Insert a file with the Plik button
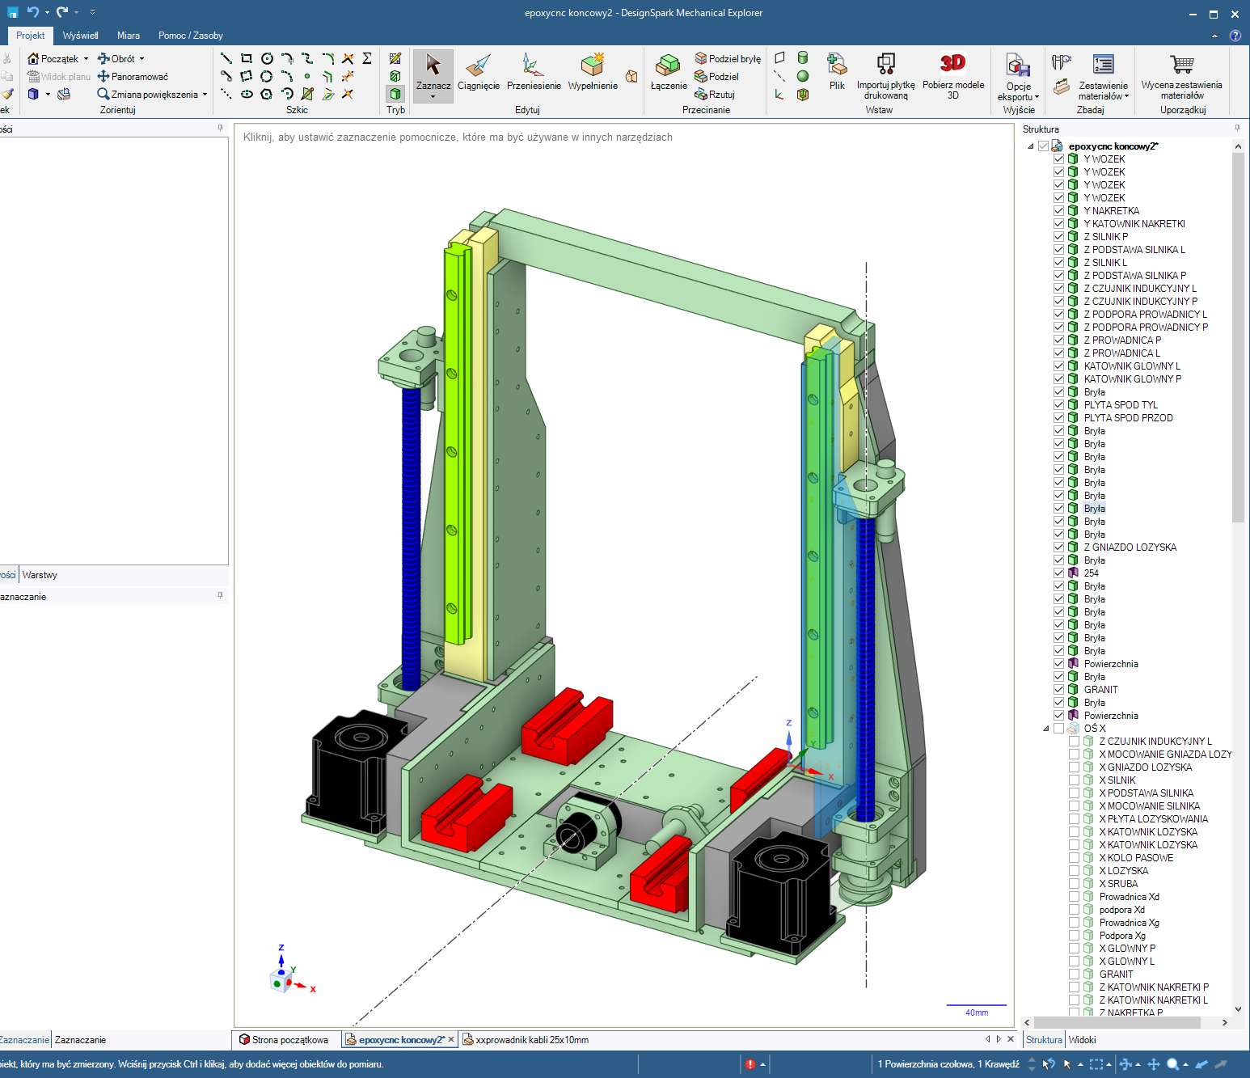 pos(837,72)
